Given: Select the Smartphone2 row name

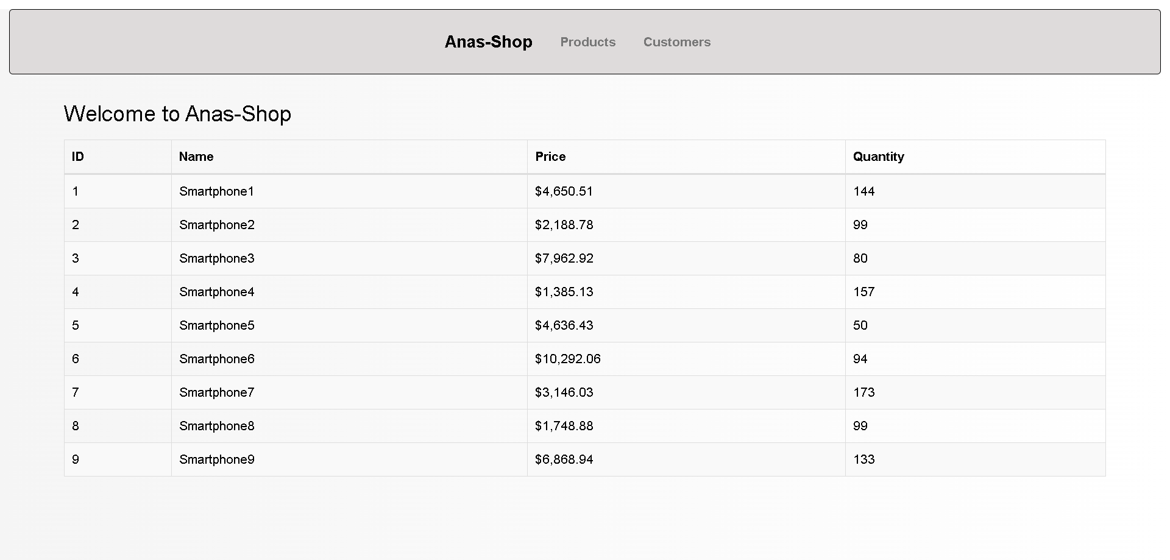Looking at the screenshot, I should pos(216,225).
